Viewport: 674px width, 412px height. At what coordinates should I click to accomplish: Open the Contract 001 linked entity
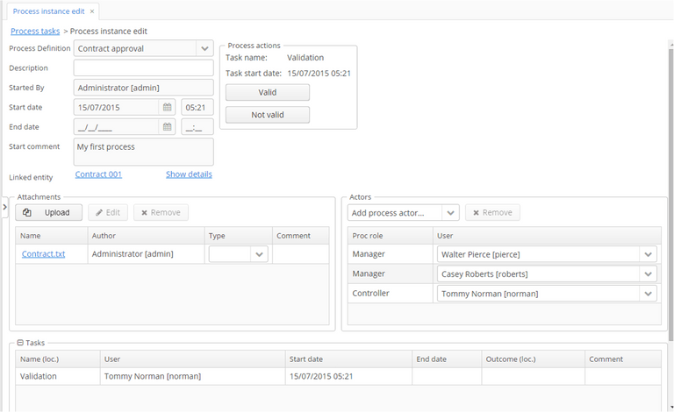point(98,174)
